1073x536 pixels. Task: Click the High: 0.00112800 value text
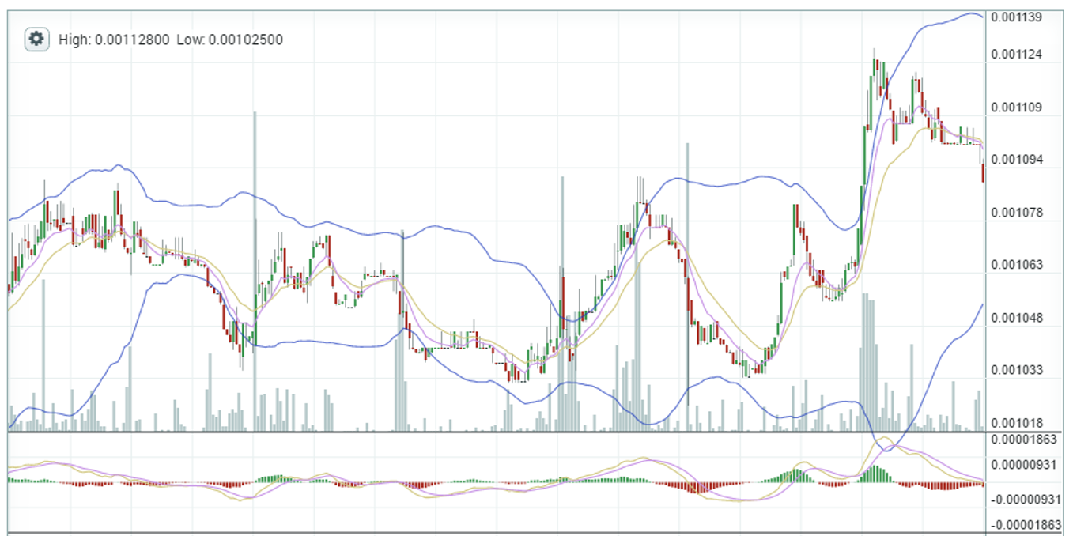(x=114, y=40)
